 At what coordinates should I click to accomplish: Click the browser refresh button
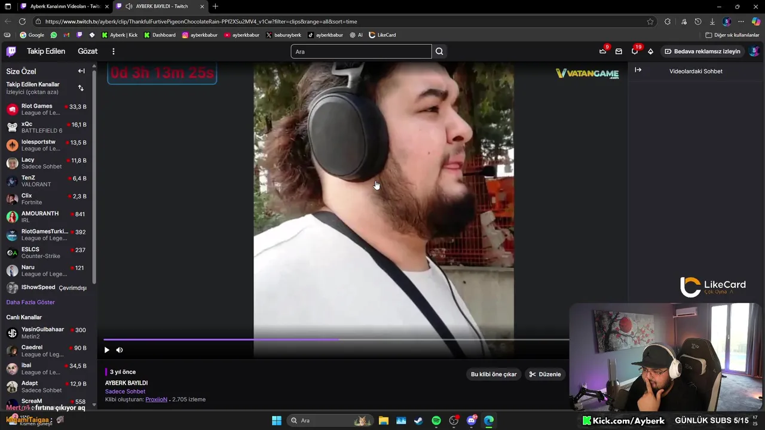coord(22,21)
